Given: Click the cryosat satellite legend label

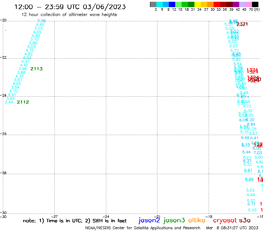Looking at the screenshot, I should coord(225,220).
